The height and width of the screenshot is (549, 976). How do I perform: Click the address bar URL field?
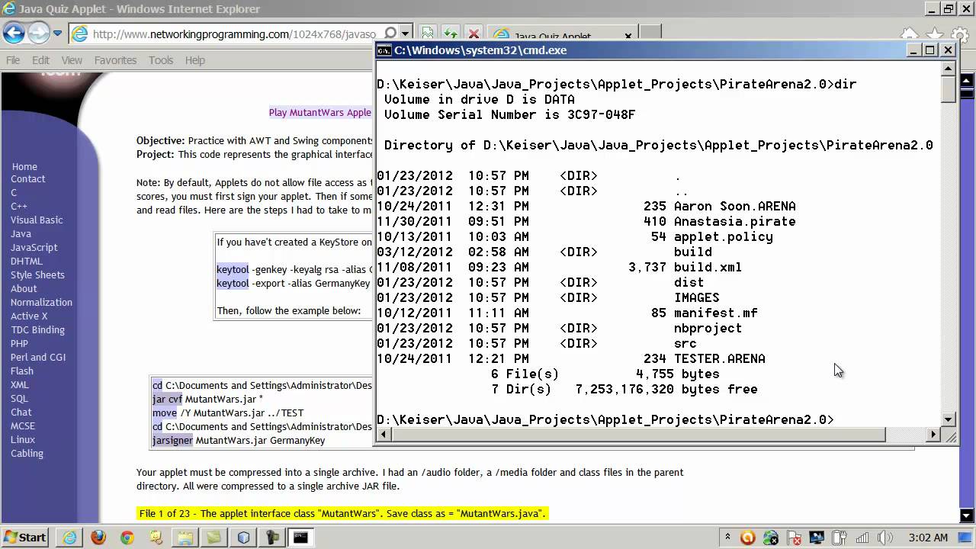pyautogui.click(x=234, y=34)
